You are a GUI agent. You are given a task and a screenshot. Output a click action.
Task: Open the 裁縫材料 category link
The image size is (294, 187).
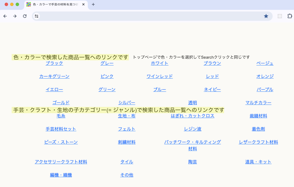(258, 116)
